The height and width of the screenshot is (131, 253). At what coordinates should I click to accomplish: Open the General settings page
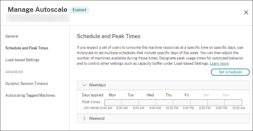12,36
